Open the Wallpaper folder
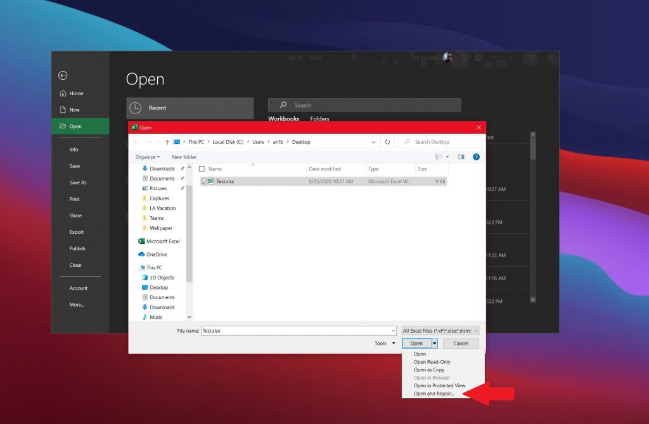 tap(160, 228)
